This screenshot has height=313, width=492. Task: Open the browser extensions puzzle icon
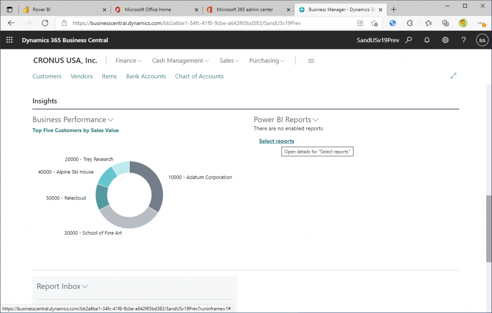[409, 23]
